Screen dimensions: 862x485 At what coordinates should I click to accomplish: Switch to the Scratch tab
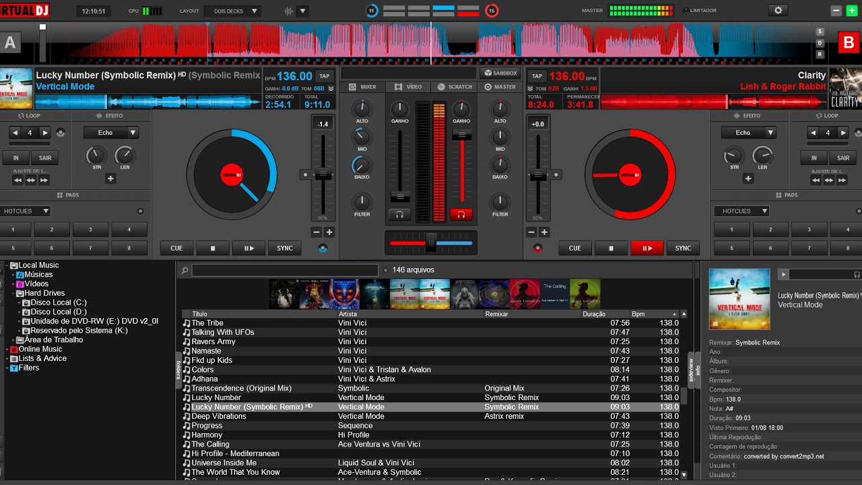click(x=455, y=87)
